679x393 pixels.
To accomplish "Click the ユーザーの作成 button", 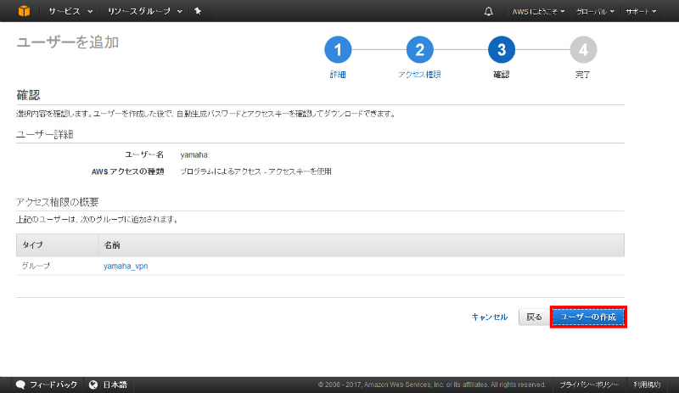I will tap(588, 317).
